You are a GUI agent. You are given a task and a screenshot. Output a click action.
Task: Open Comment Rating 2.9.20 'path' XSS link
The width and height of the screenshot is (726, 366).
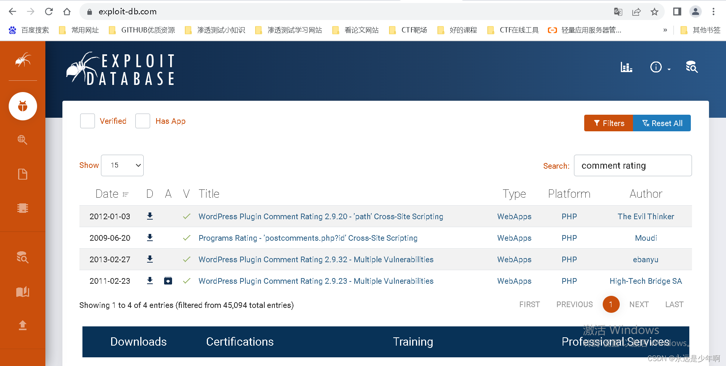coord(321,217)
